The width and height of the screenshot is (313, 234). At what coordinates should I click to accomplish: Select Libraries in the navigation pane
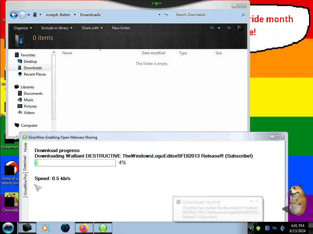[x=27, y=87]
